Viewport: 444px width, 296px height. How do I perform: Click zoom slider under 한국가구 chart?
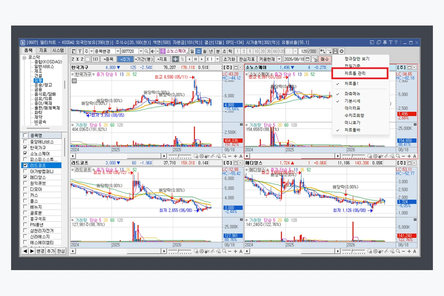[x=180, y=157]
